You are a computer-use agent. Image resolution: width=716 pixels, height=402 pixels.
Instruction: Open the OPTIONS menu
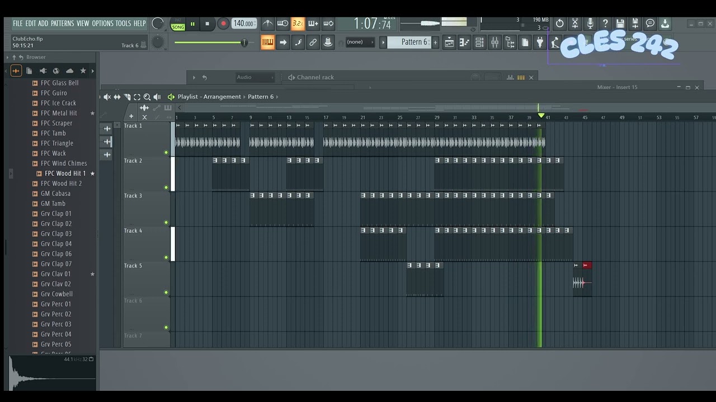point(102,23)
